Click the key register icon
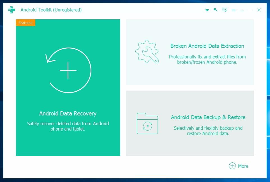270x182 pixels. click(x=216, y=10)
